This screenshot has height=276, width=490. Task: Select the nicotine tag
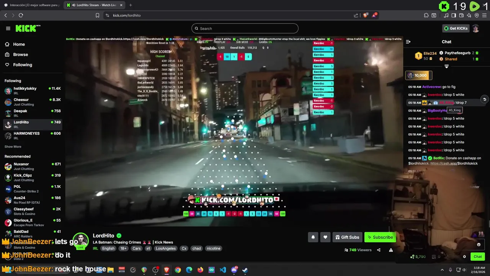[214, 248]
